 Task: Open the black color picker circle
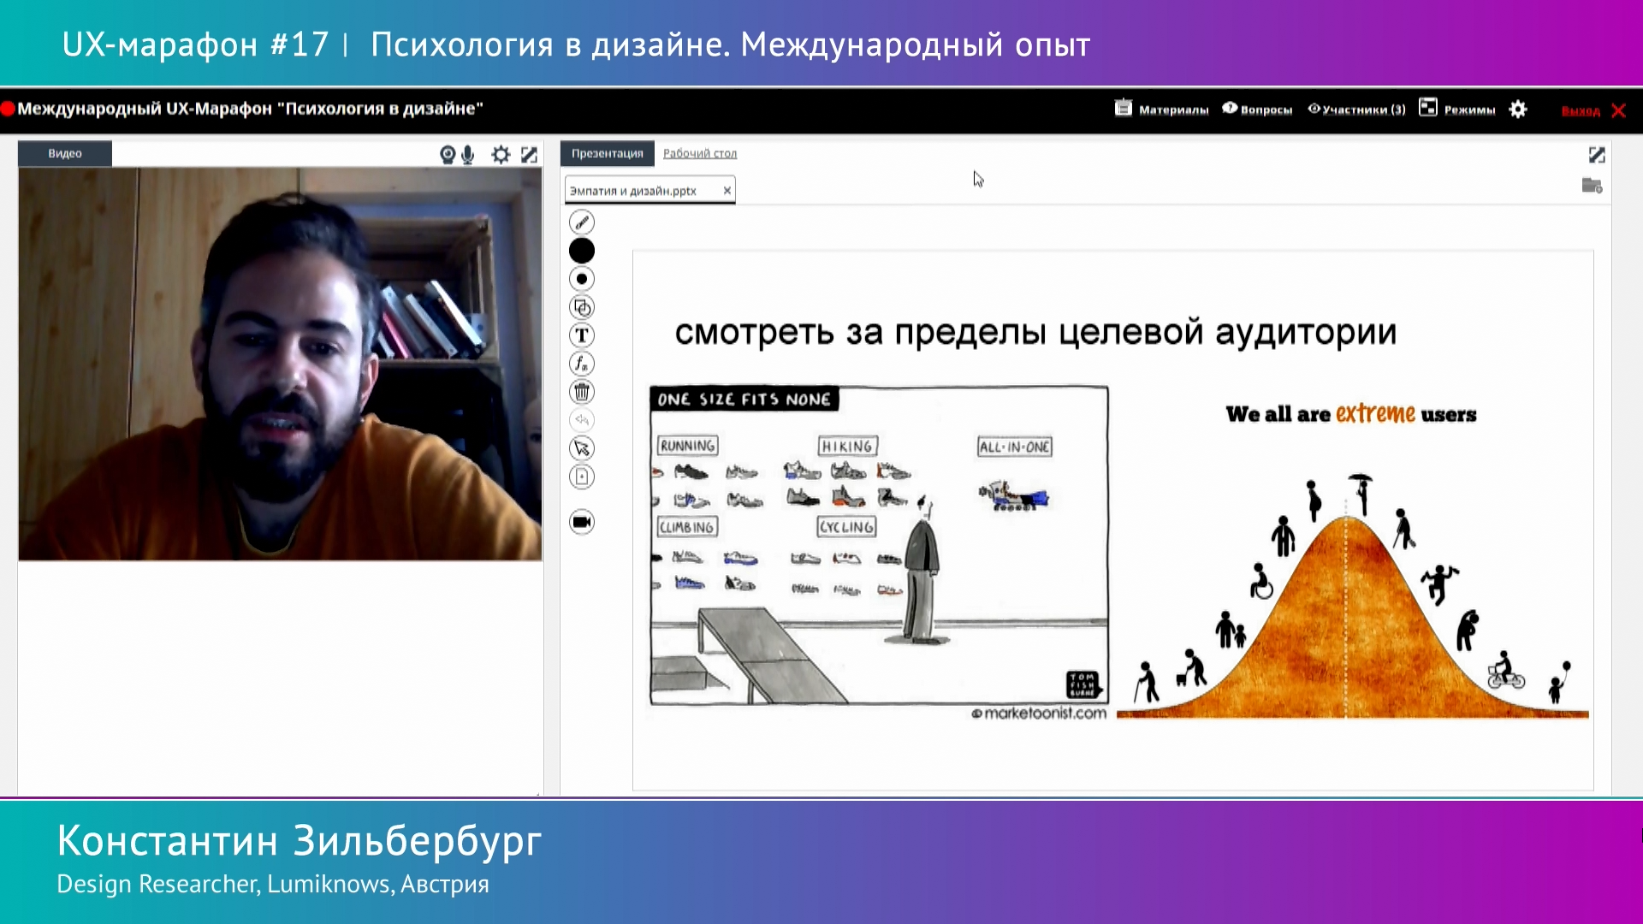tap(582, 251)
